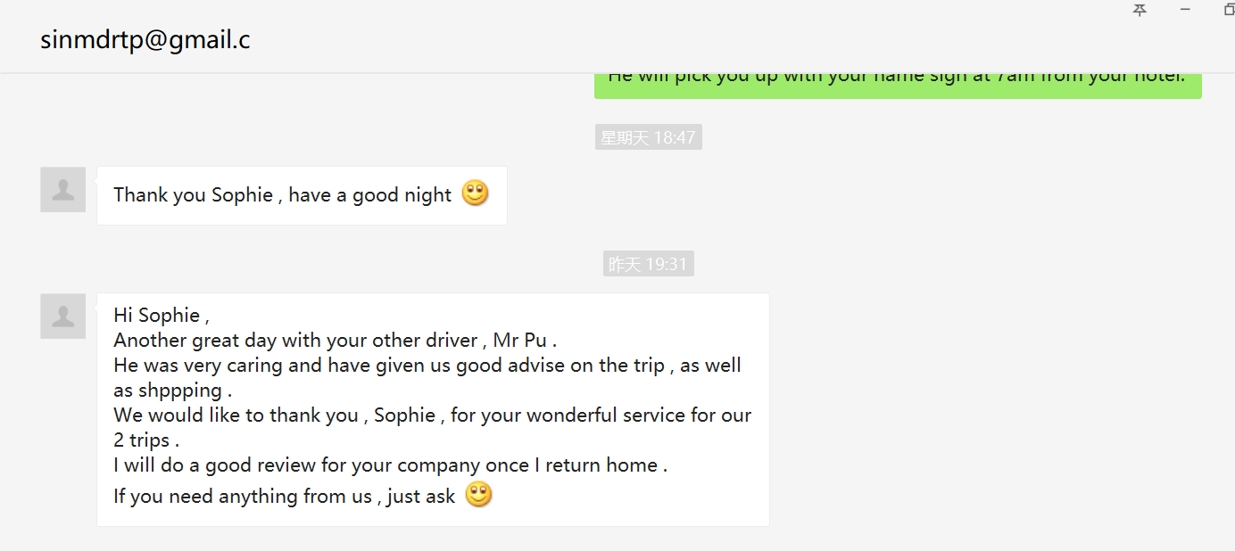
Task: Click the chat title sinmdrtp@gmail.c
Action: (x=145, y=39)
